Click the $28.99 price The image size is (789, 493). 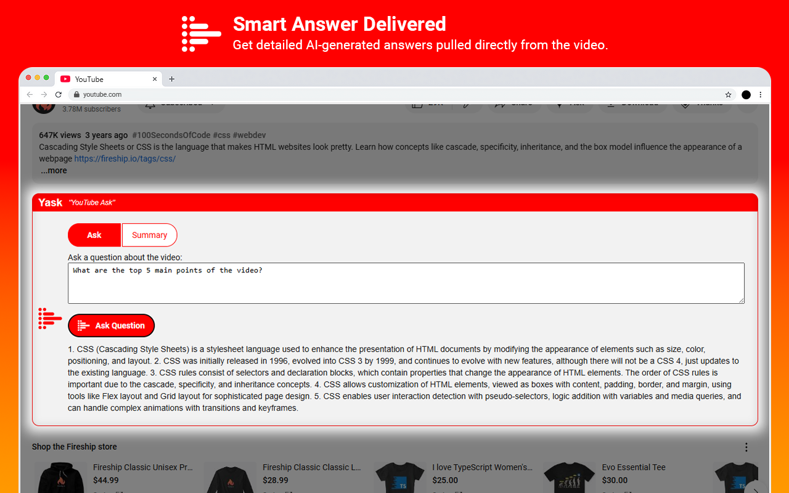pos(276,481)
